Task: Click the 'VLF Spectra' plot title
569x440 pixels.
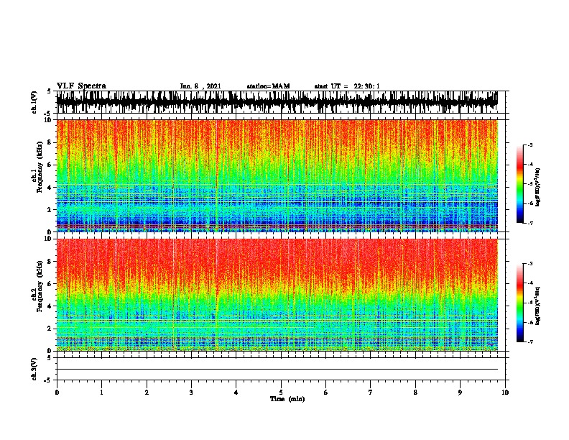Action: click(81, 86)
